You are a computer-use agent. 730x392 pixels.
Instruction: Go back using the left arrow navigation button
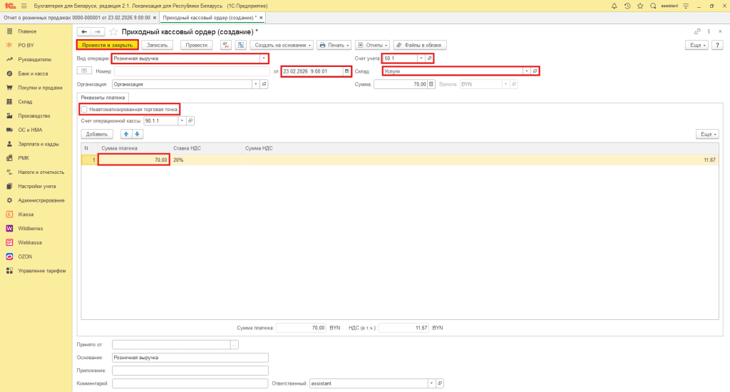click(83, 32)
